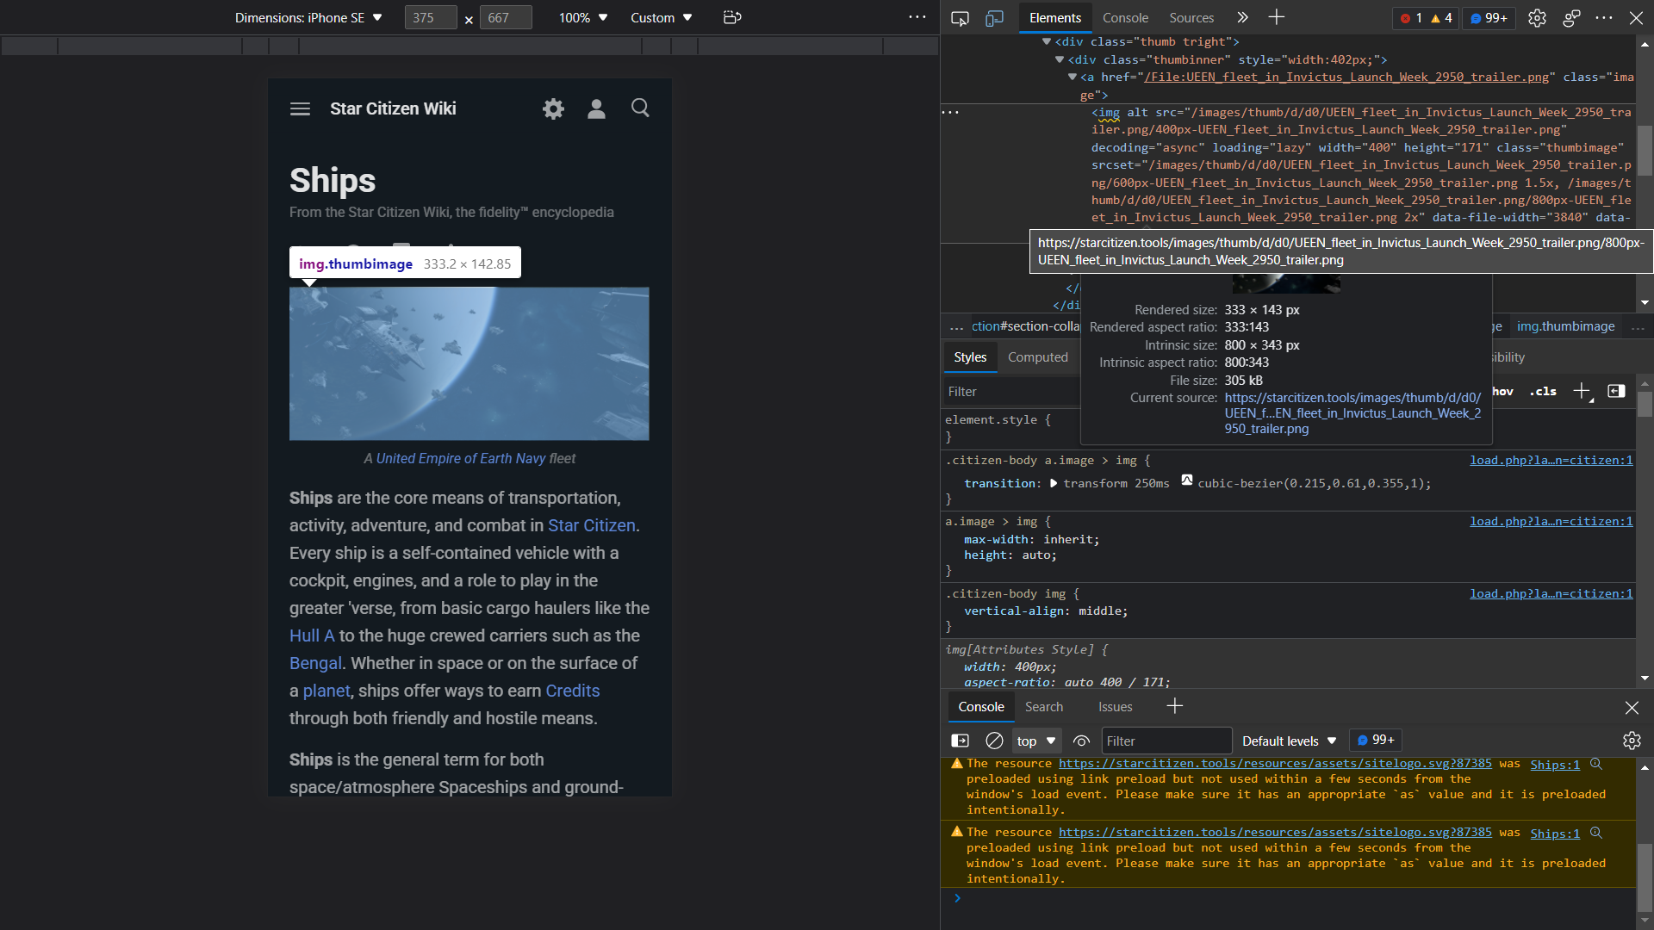1654x930 pixels.
Task: Click the device width input showing 375
Action: coord(429,17)
